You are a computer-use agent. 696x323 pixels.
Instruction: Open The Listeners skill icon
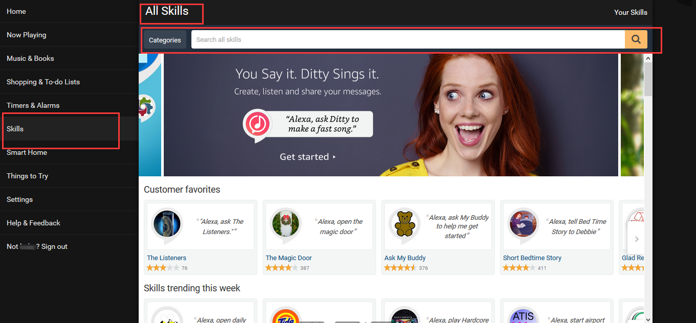click(167, 223)
